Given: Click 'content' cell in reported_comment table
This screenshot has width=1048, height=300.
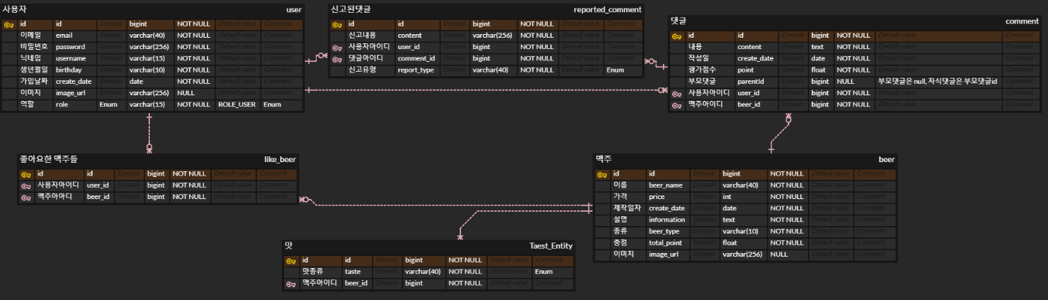Looking at the screenshot, I should point(418,36).
